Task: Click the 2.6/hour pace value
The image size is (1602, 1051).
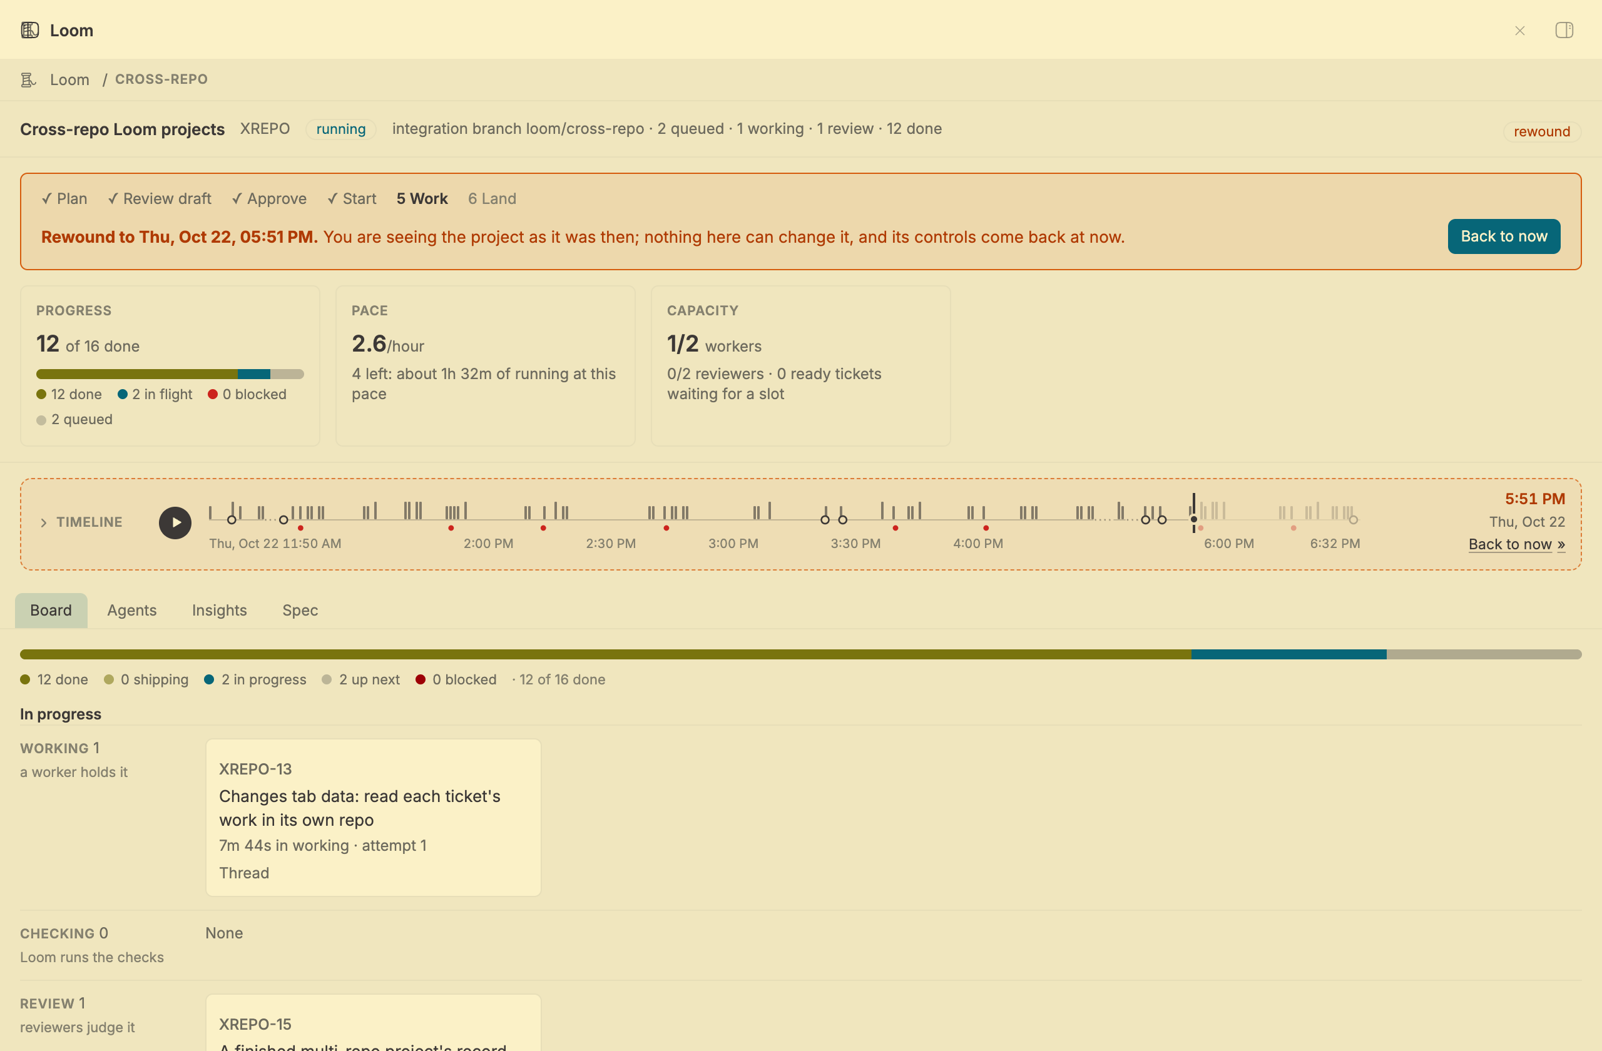Action: pos(388,344)
